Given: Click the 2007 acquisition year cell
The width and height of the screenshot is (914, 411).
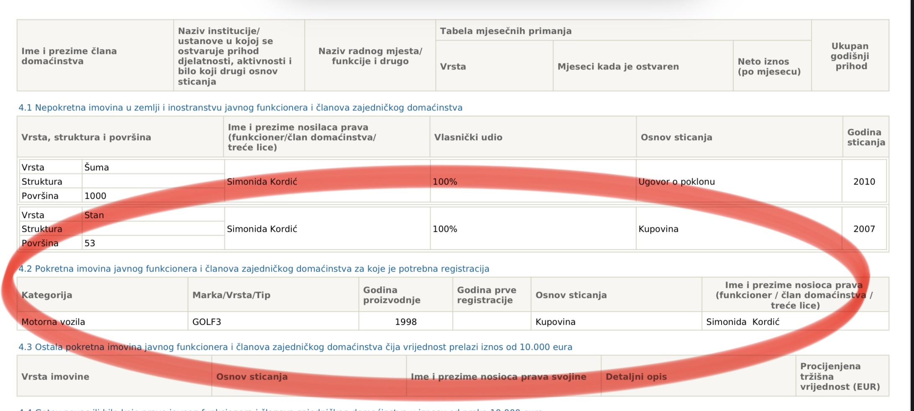Looking at the screenshot, I should click(x=864, y=229).
